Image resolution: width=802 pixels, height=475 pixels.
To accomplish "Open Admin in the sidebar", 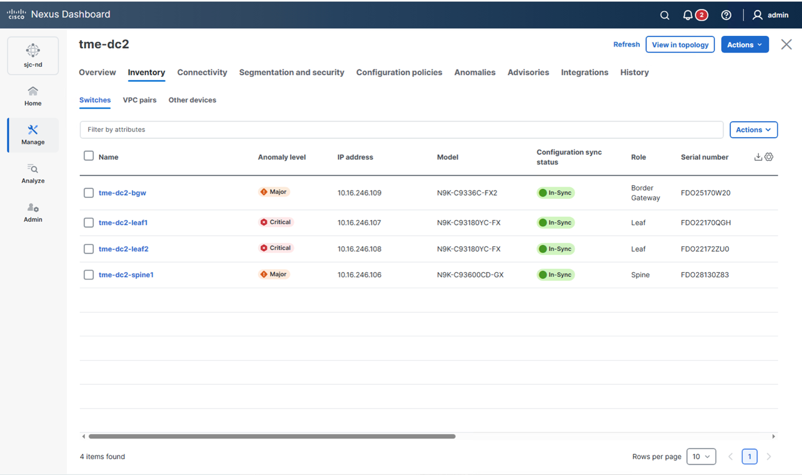I will 33,213.
